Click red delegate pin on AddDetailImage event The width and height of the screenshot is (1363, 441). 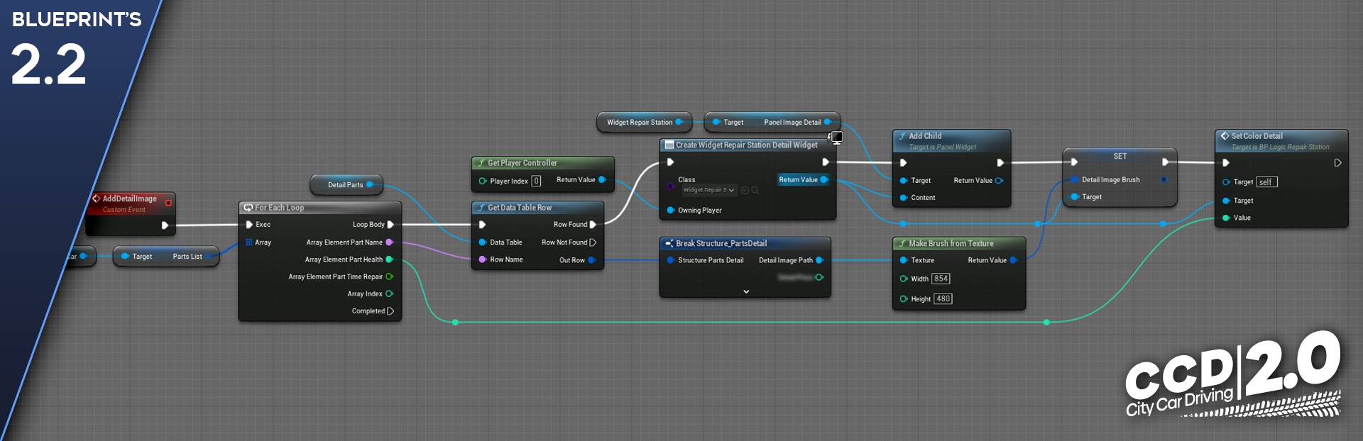pyautogui.click(x=168, y=203)
